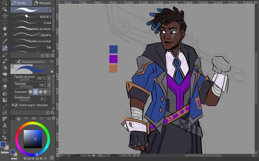The image size is (259, 161).
Task: Select the G real sub tool
Action: click(31, 23)
